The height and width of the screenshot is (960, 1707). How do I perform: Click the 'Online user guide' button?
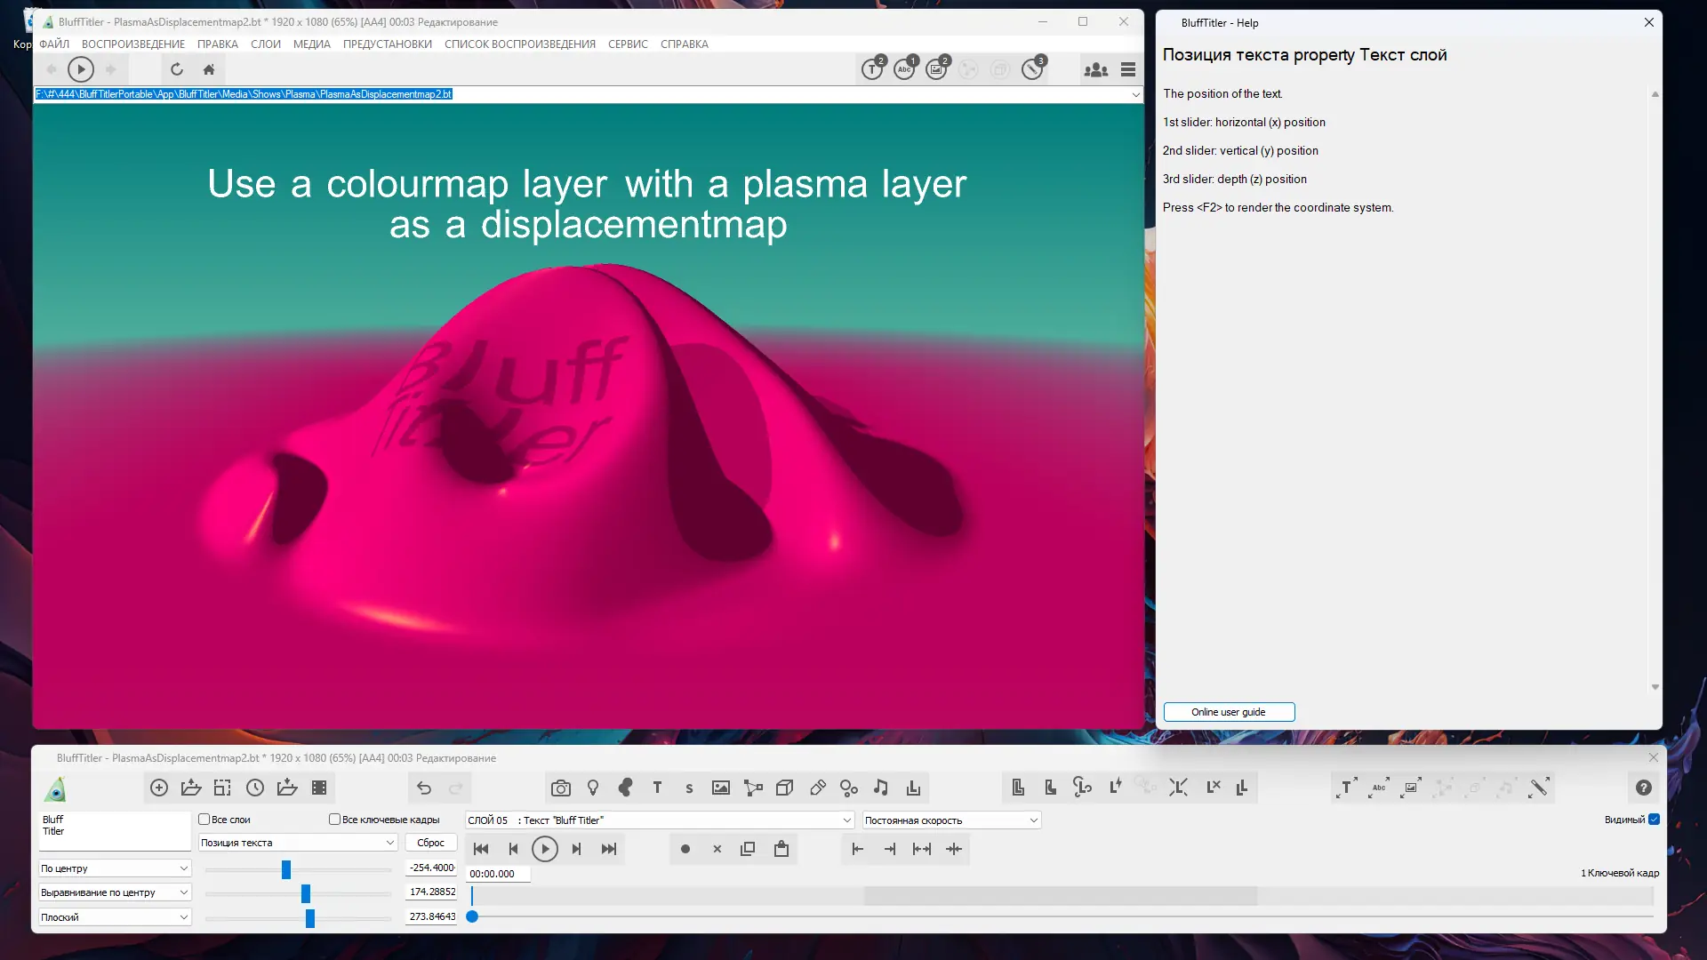point(1228,712)
